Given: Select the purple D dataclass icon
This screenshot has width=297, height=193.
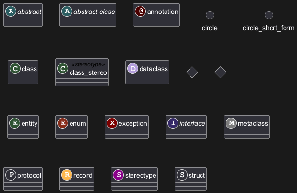Looking at the screenshot, I should 133,69.
